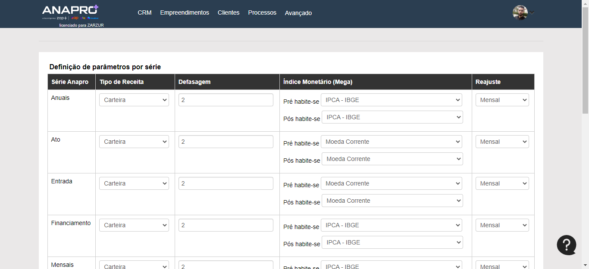Viewport: 589px width, 269px height.
Task: Expand the arrow next to profile avatar
Action: [532, 13]
